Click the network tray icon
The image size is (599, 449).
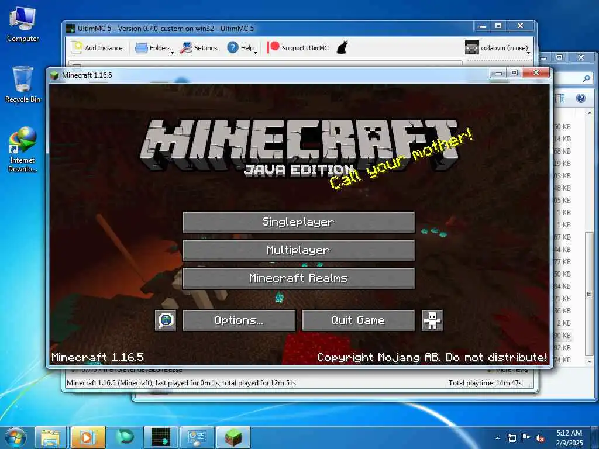(512, 438)
